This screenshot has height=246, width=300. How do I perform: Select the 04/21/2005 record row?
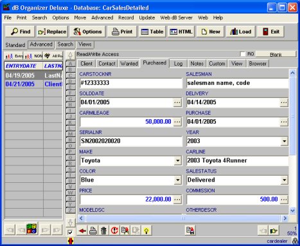33,84
